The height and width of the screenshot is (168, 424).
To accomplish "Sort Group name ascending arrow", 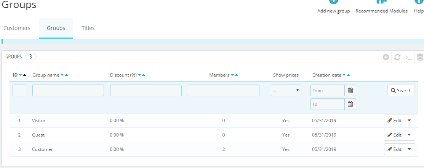I will tap(66, 75).
